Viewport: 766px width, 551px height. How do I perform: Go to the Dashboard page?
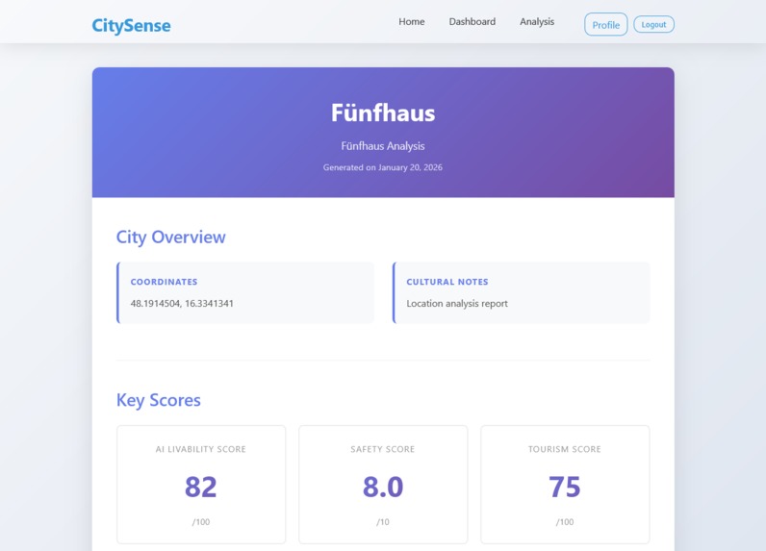(x=472, y=21)
